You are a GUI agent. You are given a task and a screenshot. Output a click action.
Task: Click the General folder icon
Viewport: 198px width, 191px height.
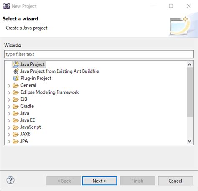tap(15, 85)
